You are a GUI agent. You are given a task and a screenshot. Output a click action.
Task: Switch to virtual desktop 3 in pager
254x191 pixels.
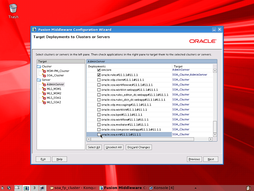(x=35, y=188)
